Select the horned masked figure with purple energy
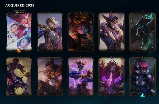Image resolution: width=159 pixels, height=104 pixels. 81,77
